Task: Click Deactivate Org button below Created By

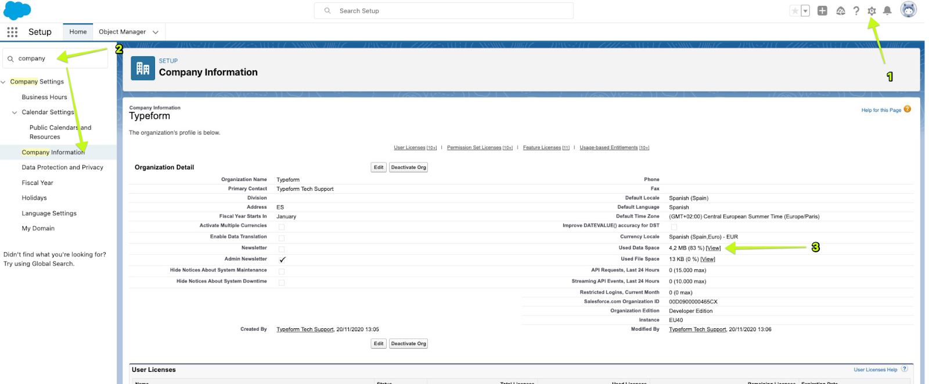Action: pyautogui.click(x=409, y=344)
